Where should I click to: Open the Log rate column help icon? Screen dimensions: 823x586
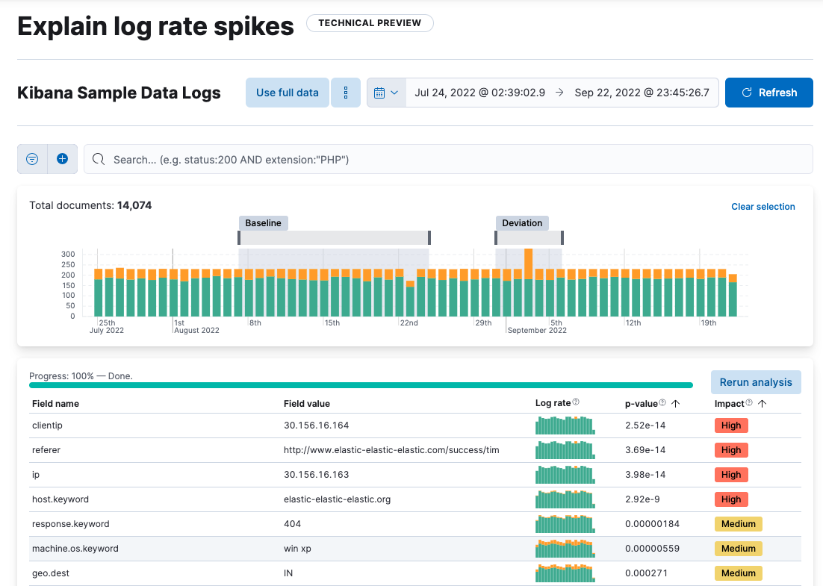577,402
